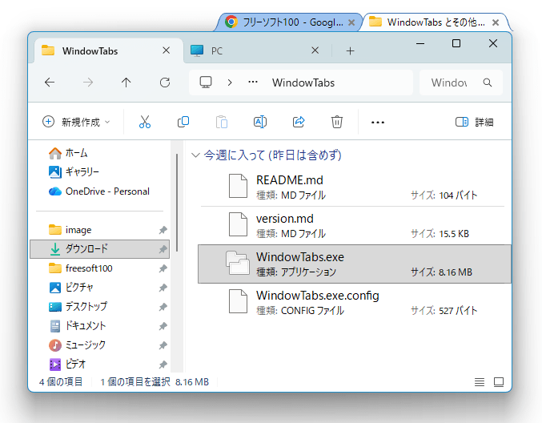Screen dimensions: 542x423
Task: Open the image folder in sidebar
Action: [99, 230]
